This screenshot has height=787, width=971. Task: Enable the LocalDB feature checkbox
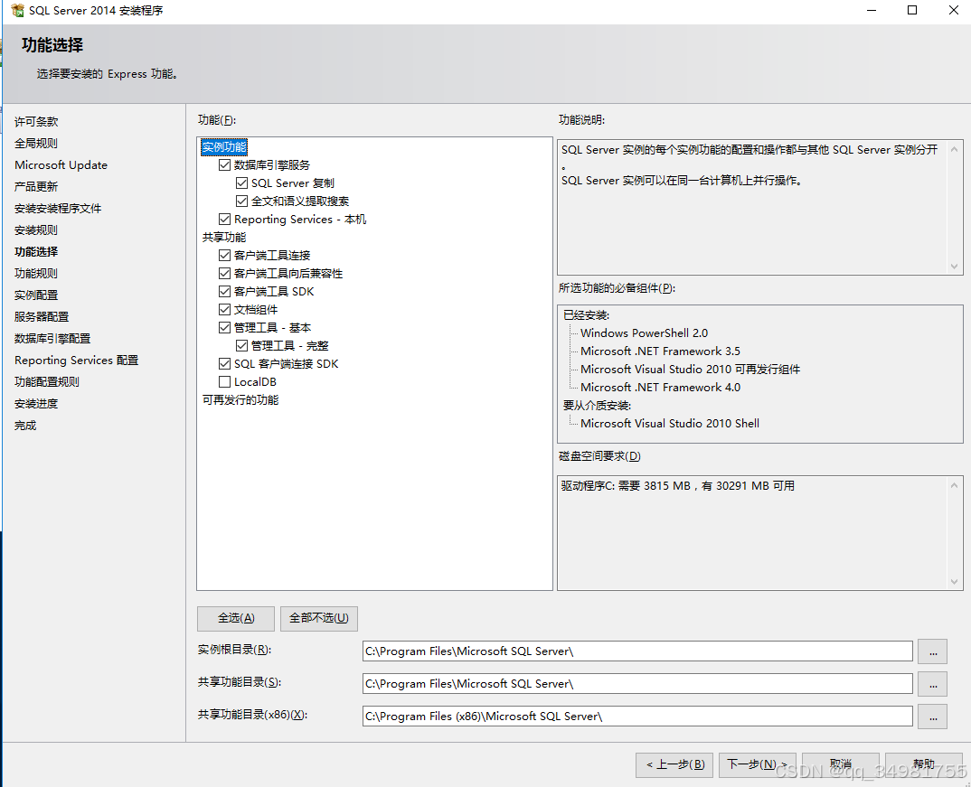click(224, 381)
